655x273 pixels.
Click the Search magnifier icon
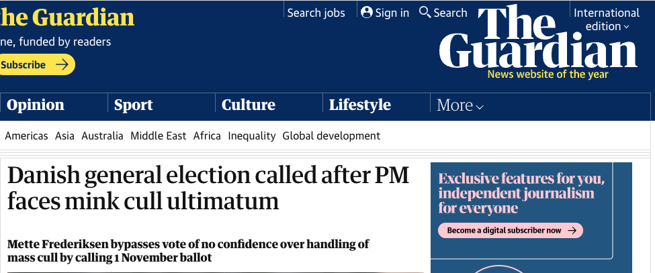coord(425,12)
